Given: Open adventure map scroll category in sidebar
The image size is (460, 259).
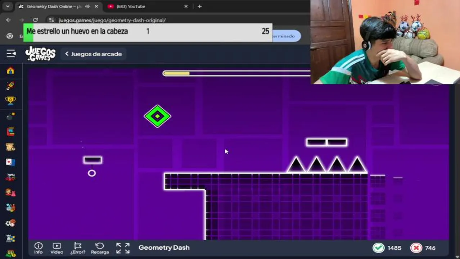Looking at the screenshot, I should pyautogui.click(x=10, y=147).
